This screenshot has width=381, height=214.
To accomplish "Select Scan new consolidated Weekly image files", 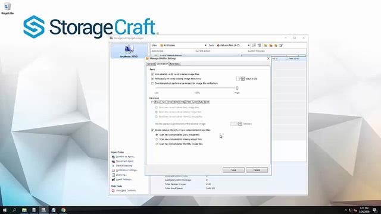I will coord(157,139).
